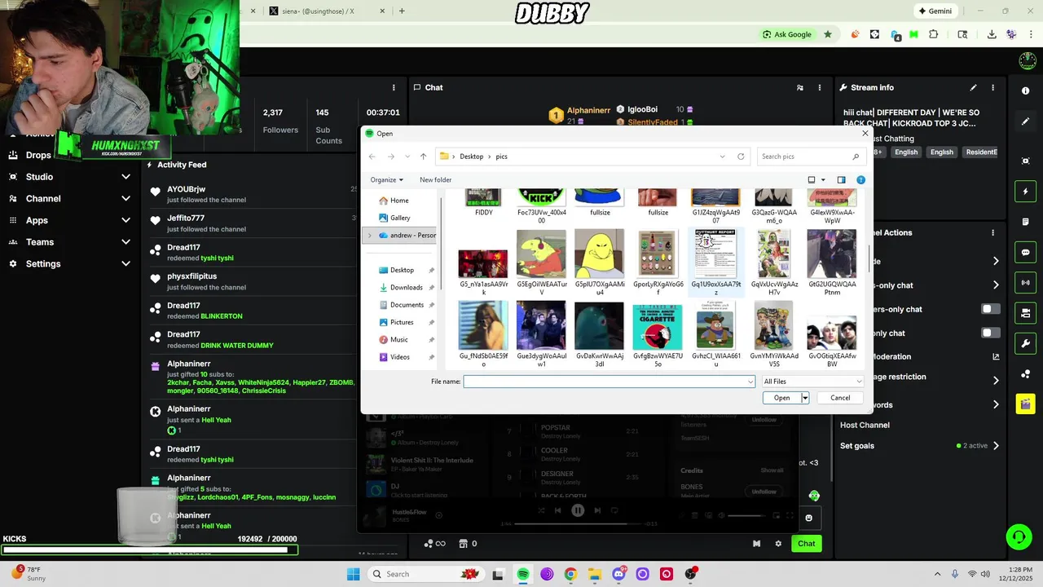Screen dimensions: 1043x587
Task: Click the Forward arrow in the Open dialog
Action: click(391, 157)
